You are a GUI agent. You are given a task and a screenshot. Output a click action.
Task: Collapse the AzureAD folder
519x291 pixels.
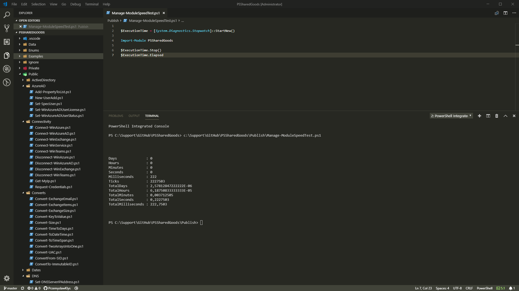[x=38, y=86]
